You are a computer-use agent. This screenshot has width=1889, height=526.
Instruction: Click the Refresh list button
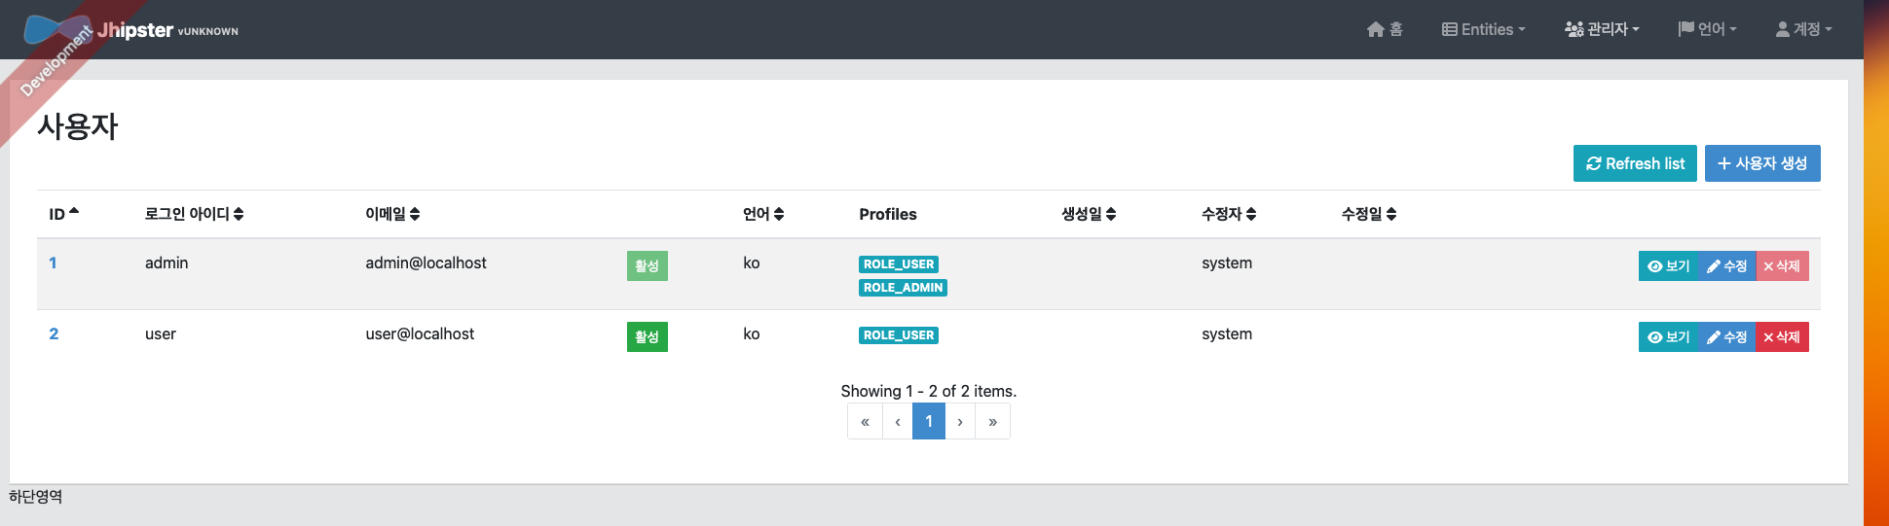(x=1635, y=163)
